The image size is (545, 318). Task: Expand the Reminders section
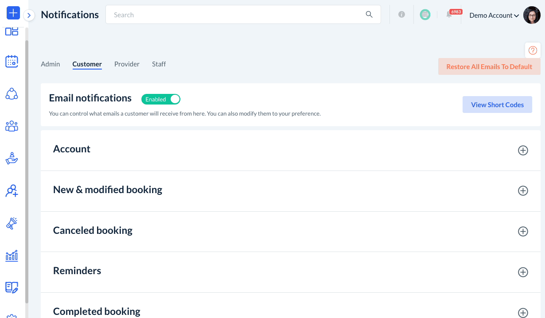tap(523, 272)
